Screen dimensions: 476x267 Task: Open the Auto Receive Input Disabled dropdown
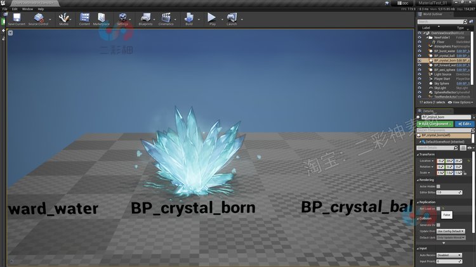point(449,255)
